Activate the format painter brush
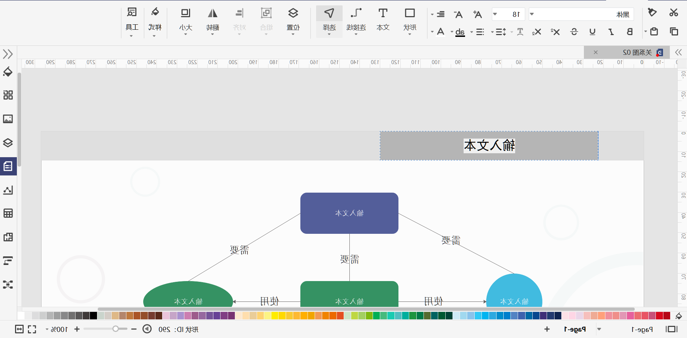 [652, 13]
